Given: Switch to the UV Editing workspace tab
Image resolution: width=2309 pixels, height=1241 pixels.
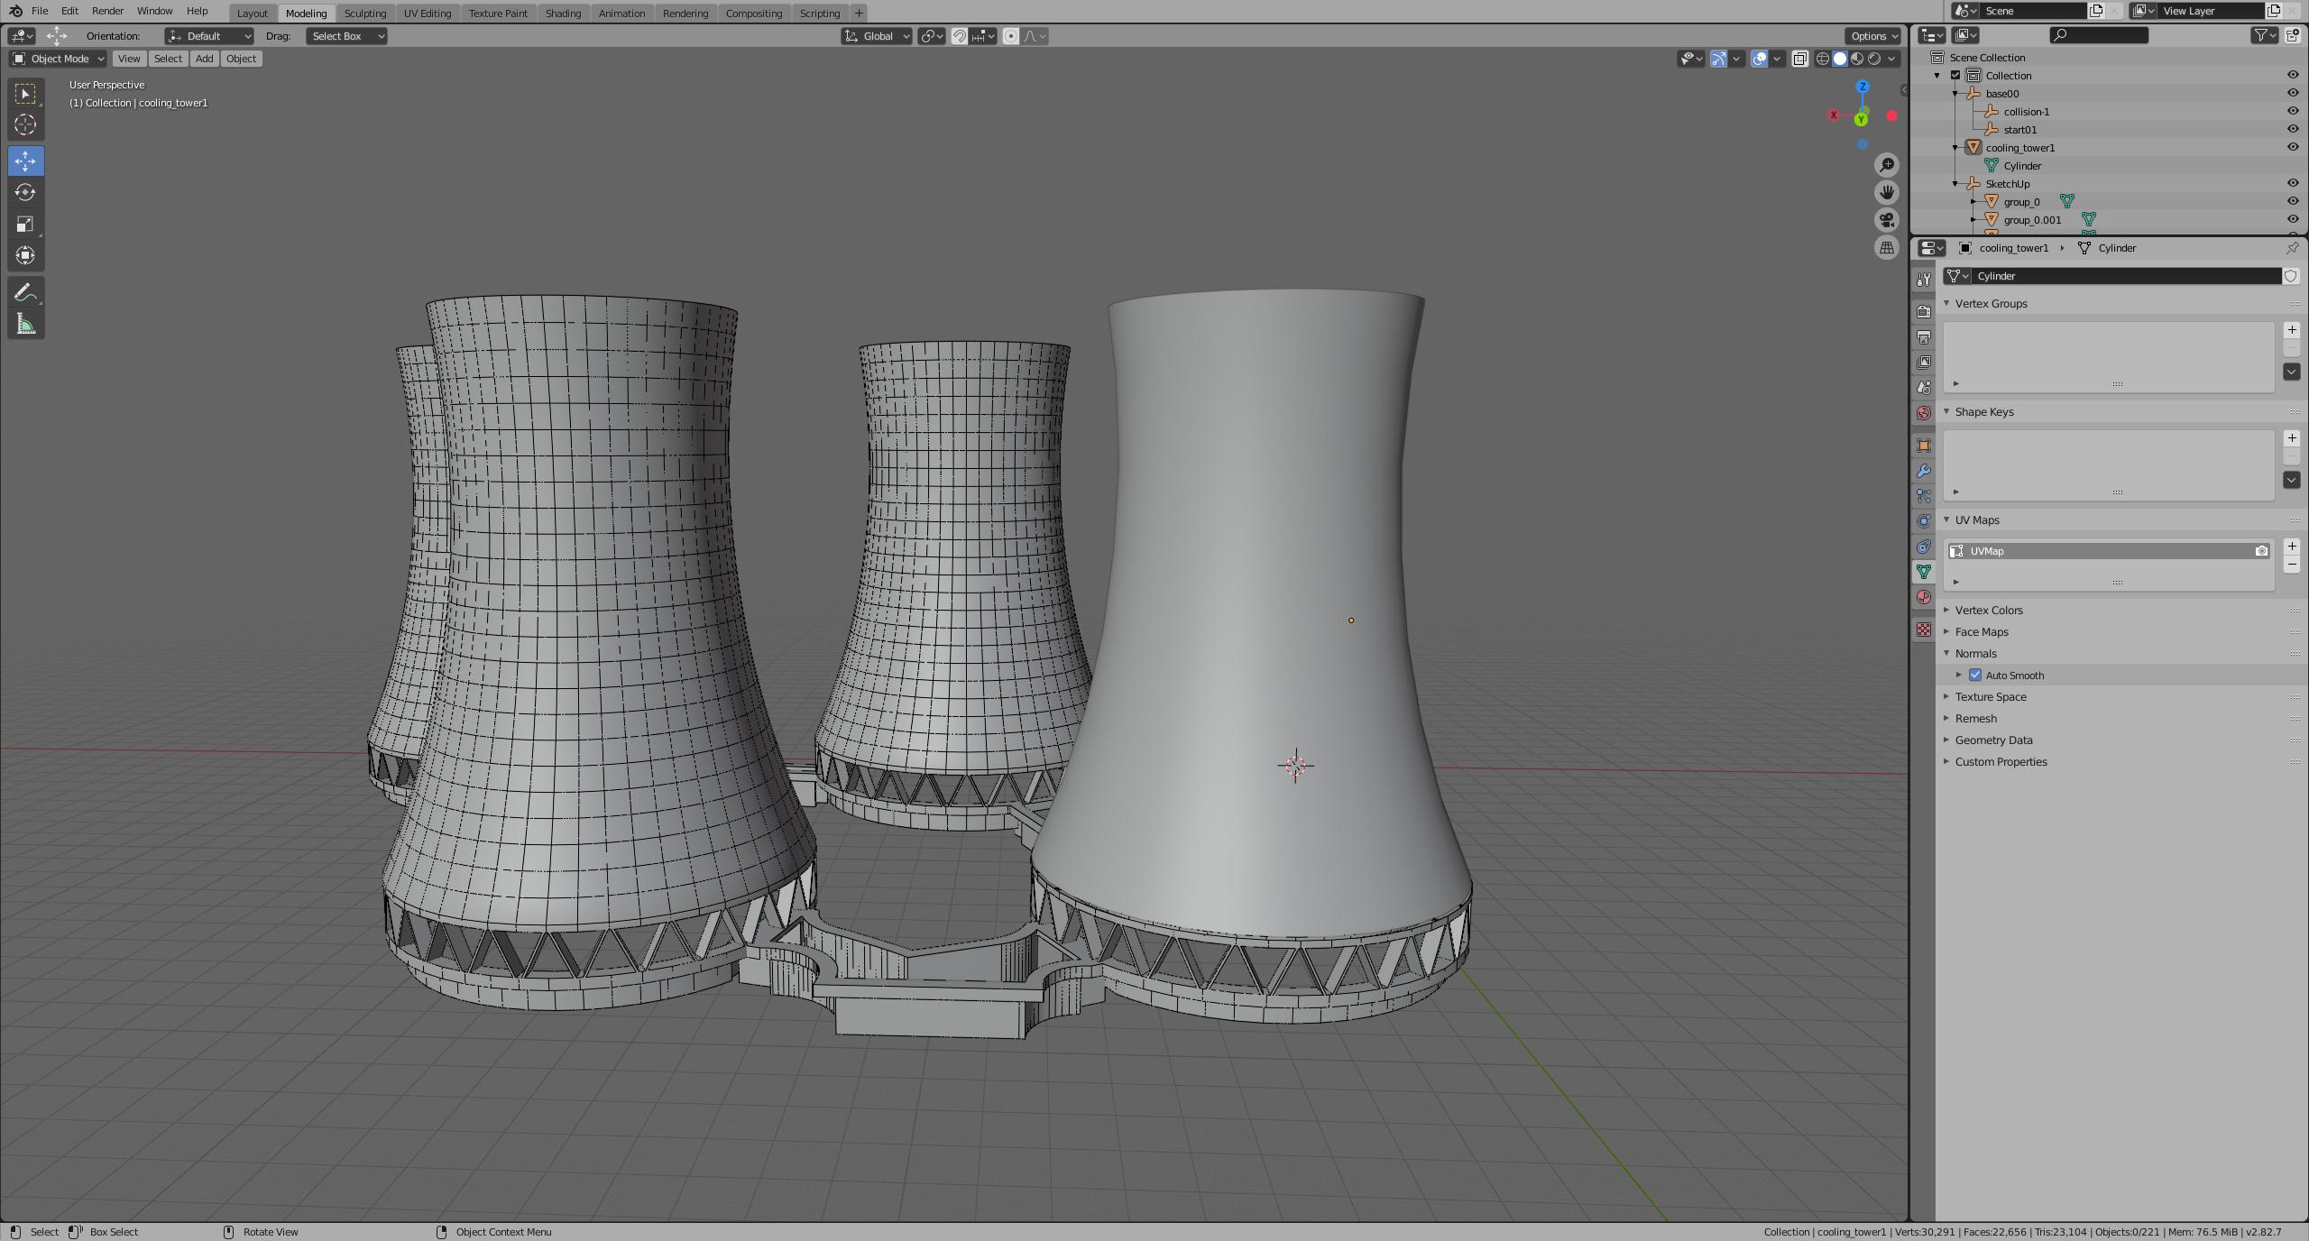Looking at the screenshot, I should [x=427, y=13].
